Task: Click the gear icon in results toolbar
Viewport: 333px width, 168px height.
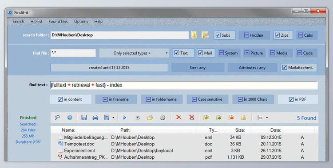Action: click(163, 118)
